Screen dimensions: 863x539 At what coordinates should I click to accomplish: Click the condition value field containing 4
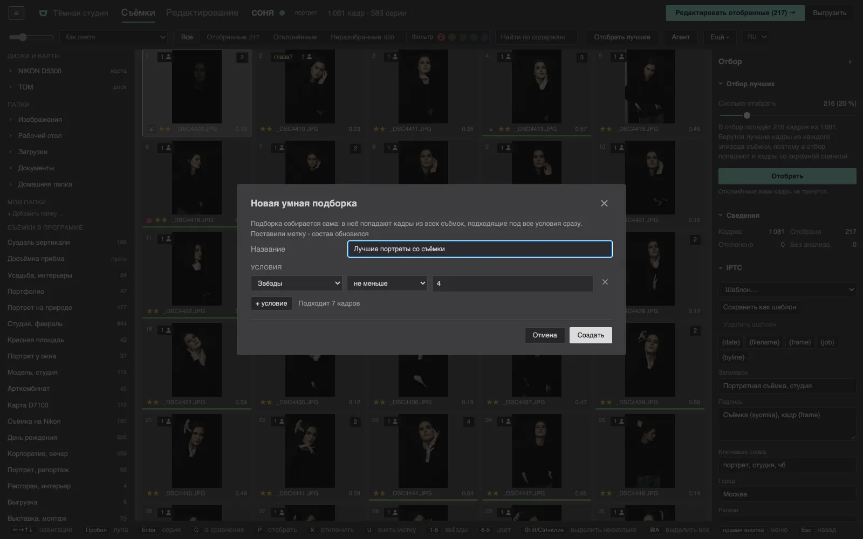click(513, 284)
